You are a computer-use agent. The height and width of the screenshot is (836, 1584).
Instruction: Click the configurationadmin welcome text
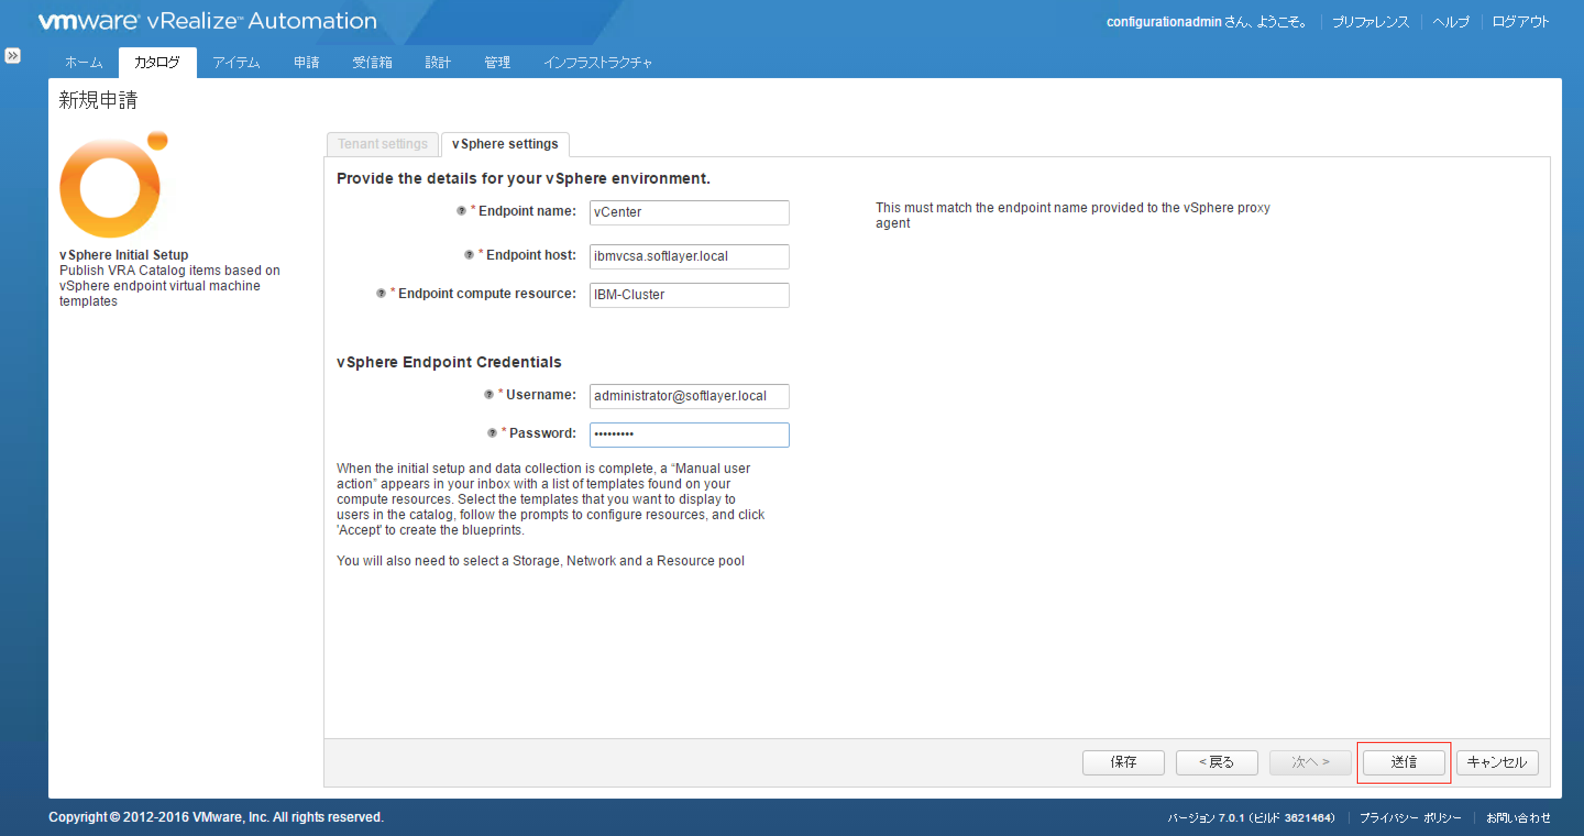pyautogui.click(x=1206, y=22)
